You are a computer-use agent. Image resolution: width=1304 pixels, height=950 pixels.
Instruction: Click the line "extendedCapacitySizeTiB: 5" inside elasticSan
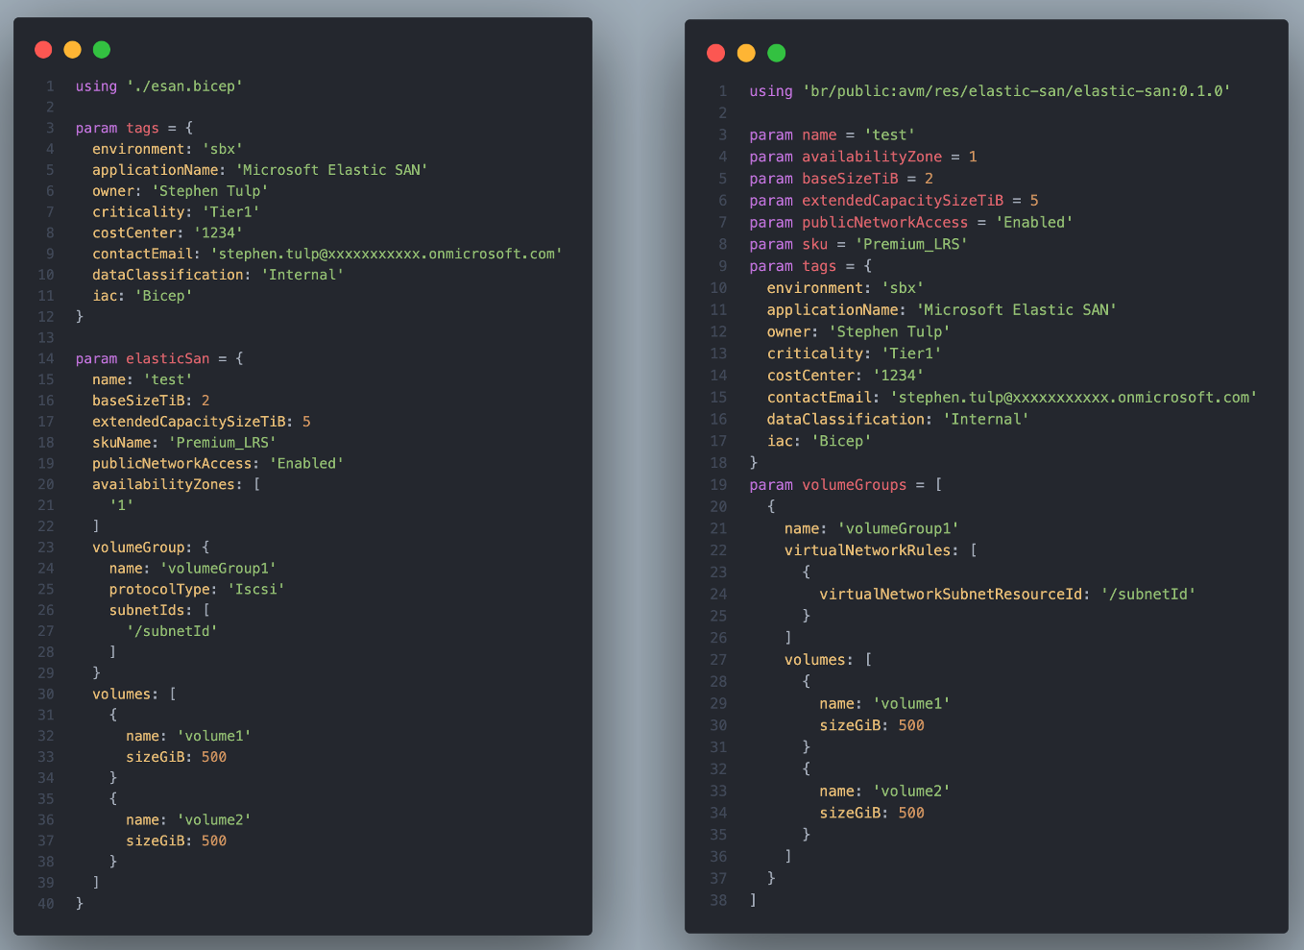202,422
